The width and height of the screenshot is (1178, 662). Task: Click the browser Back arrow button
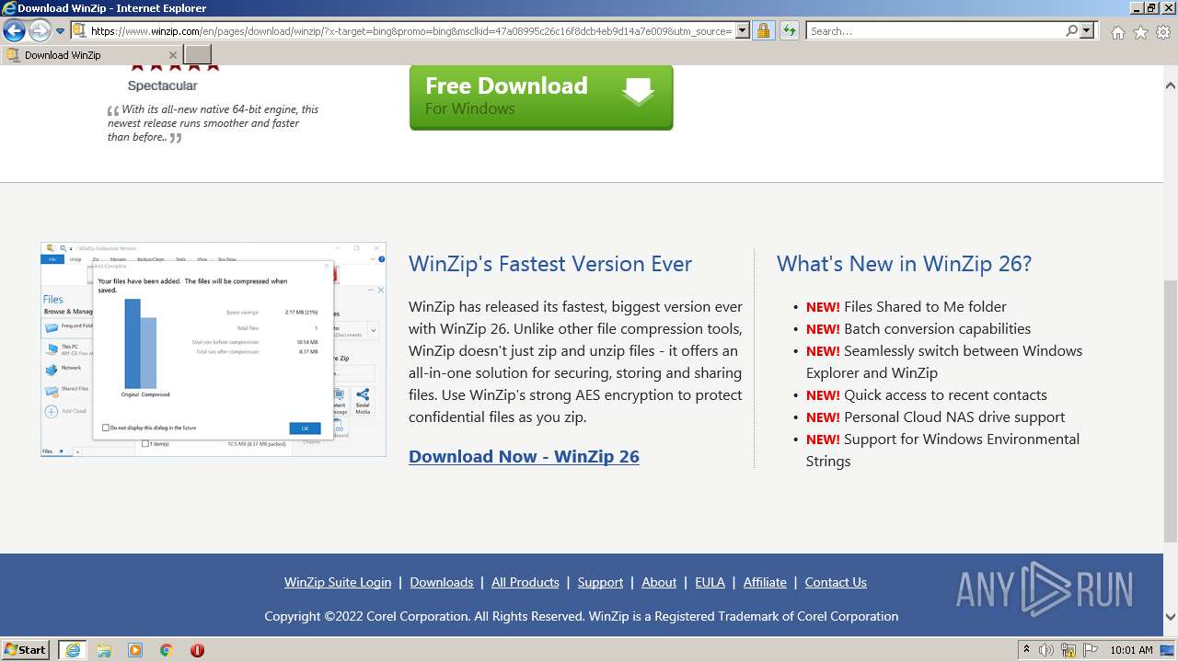click(14, 30)
